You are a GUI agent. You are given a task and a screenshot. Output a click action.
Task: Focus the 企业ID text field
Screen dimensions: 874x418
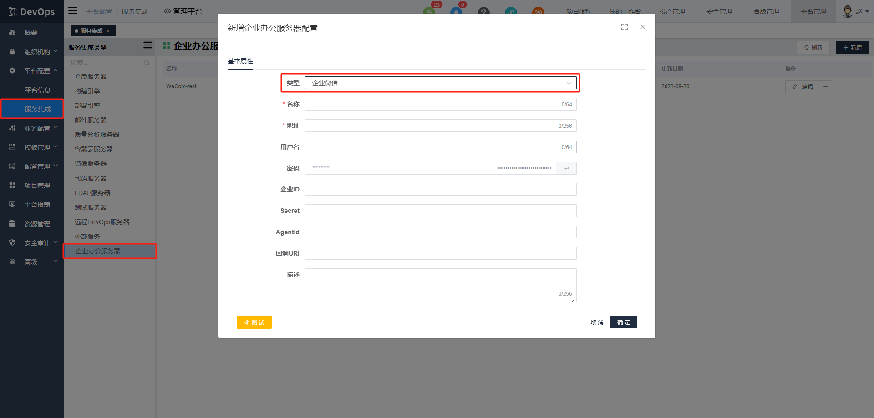tap(440, 189)
